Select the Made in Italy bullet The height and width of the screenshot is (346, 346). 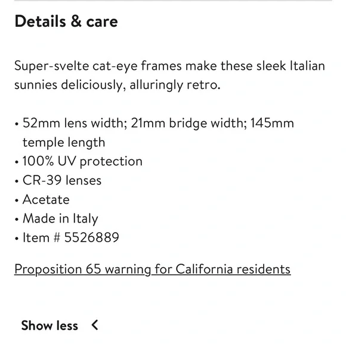point(60,219)
